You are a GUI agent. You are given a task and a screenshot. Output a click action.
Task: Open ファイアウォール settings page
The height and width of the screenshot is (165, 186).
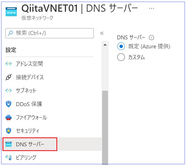click(31, 118)
